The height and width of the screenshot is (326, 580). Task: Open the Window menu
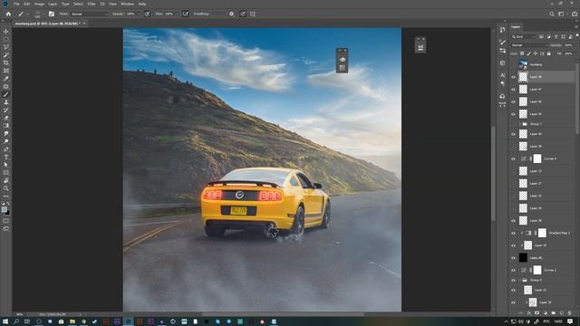coord(128,4)
